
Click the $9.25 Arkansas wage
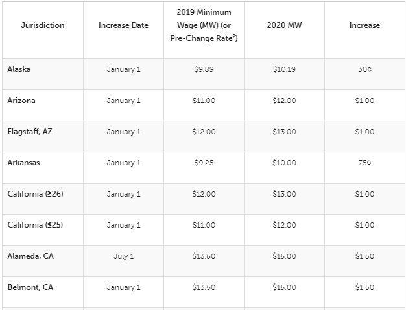204,163
